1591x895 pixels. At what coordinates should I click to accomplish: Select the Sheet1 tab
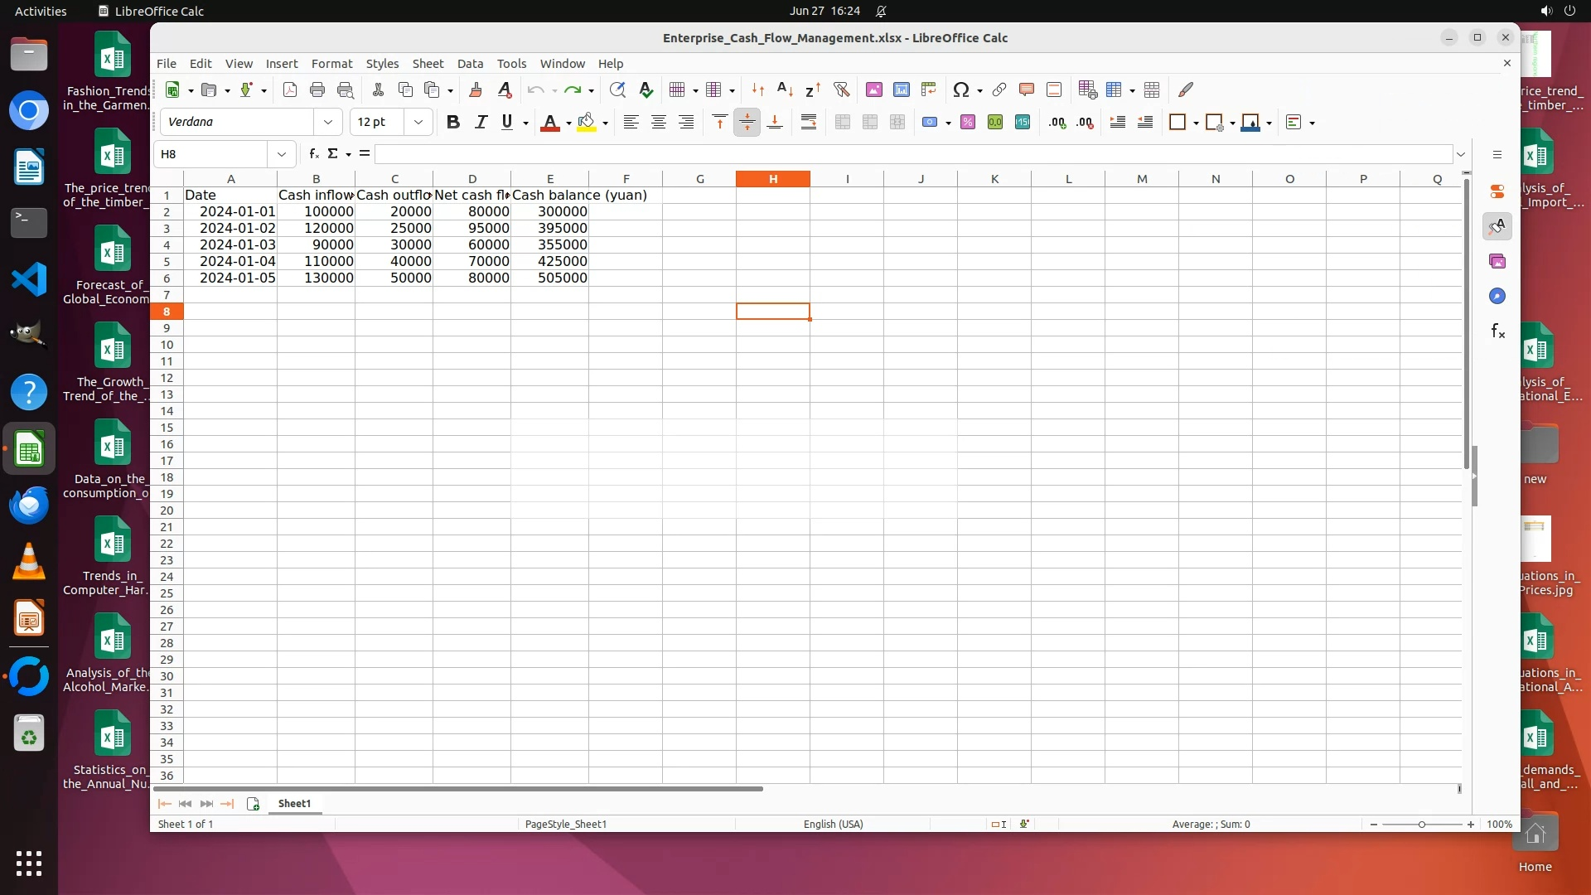[294, 803]
